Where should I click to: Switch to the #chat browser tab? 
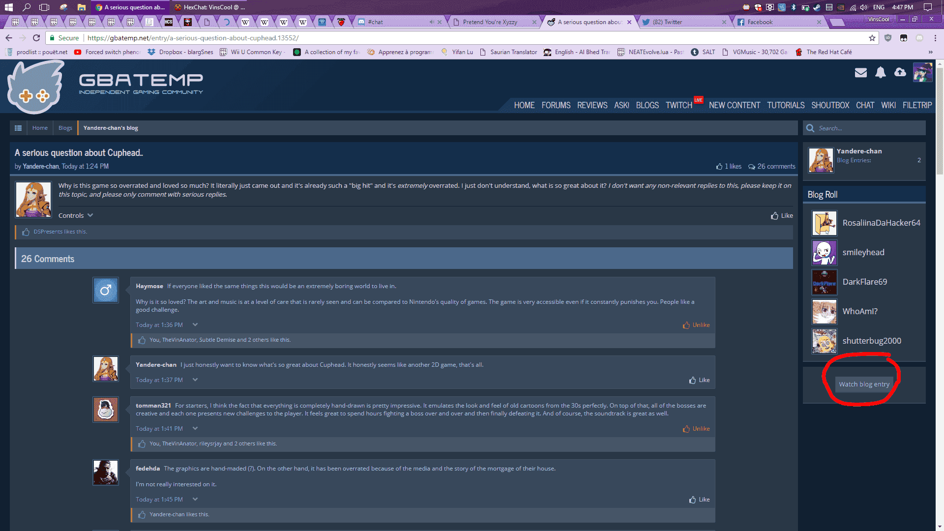[x=399, y=22]
